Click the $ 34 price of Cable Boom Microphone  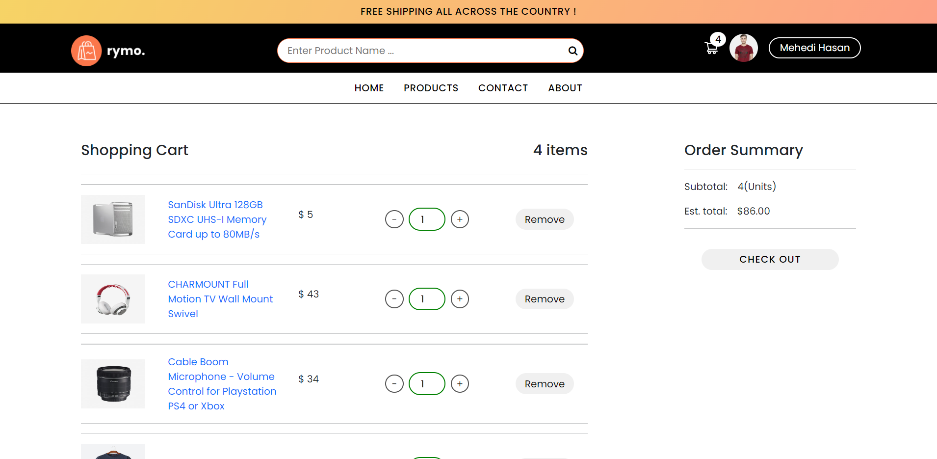point(309,379)
